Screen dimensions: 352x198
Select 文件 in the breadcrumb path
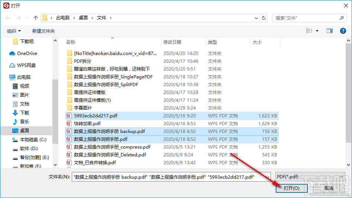pyautogui.click(x=102, y=18)
